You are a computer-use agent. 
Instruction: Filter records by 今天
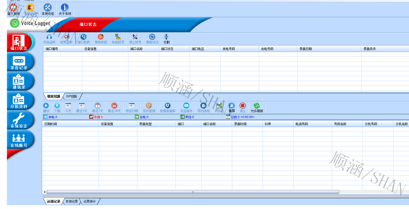pos(68,108)
